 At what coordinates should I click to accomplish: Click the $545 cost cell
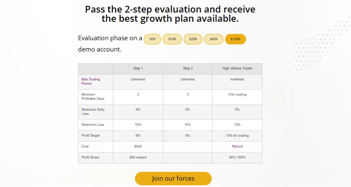click(x=138, y=146)
